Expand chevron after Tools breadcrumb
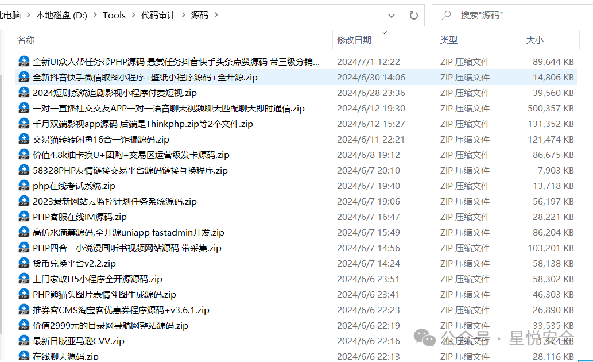 tap(134, 15)
